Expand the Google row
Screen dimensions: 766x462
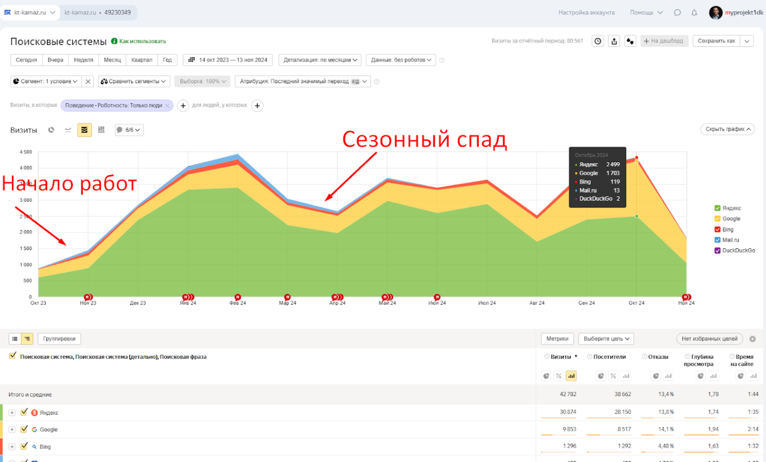pyautogui.click(x=12, y=430)
